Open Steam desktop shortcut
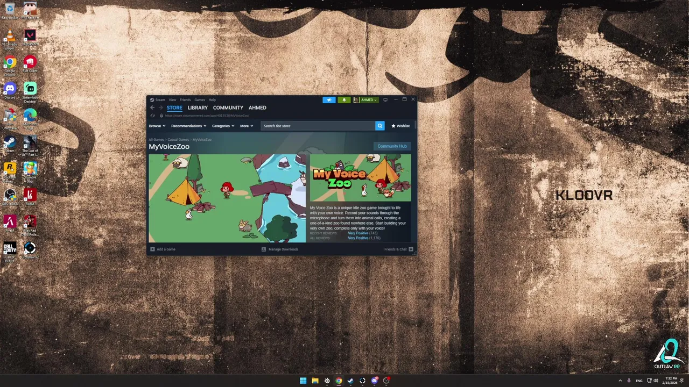 click(10, 145)
